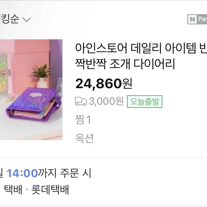Click the N Pay badge
The height and width of the screenshot is (207, 207).
pos(197,19)
